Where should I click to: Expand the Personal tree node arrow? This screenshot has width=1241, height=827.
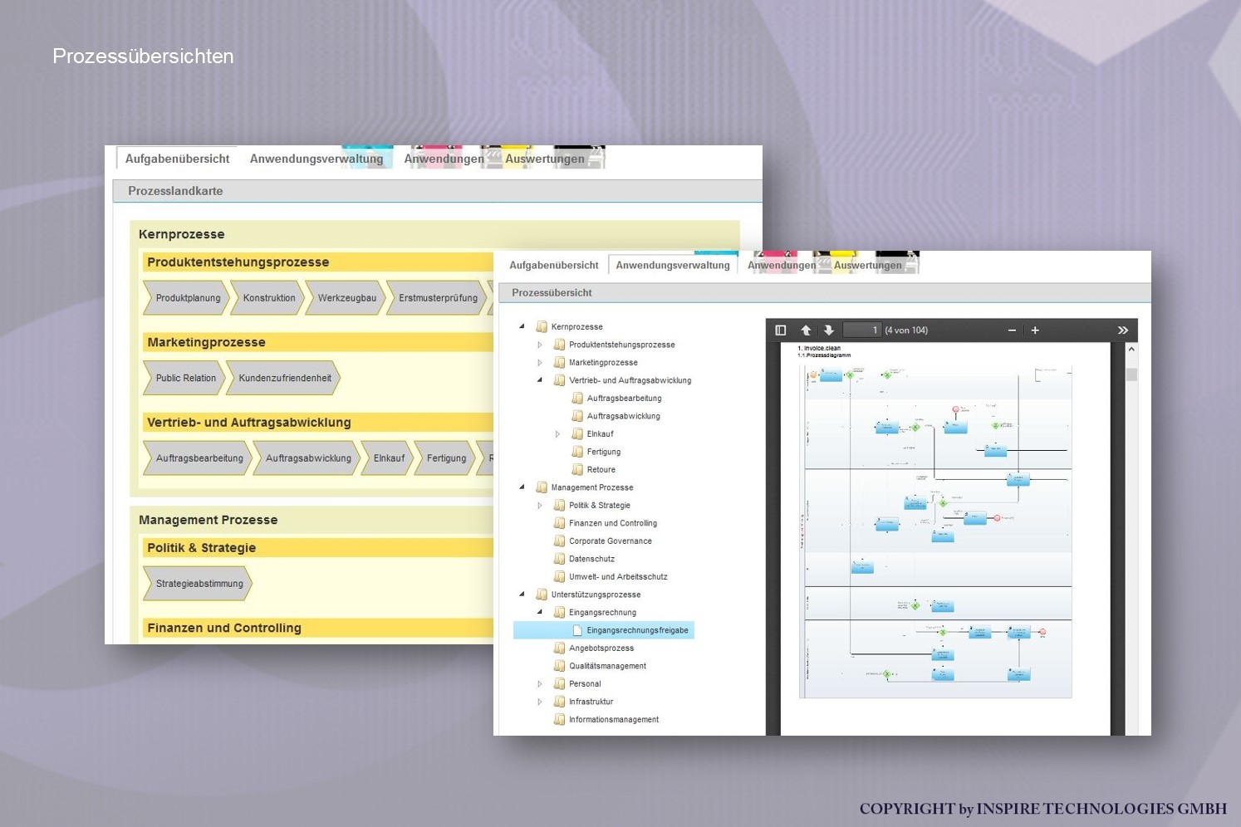[x=540, y=683]
